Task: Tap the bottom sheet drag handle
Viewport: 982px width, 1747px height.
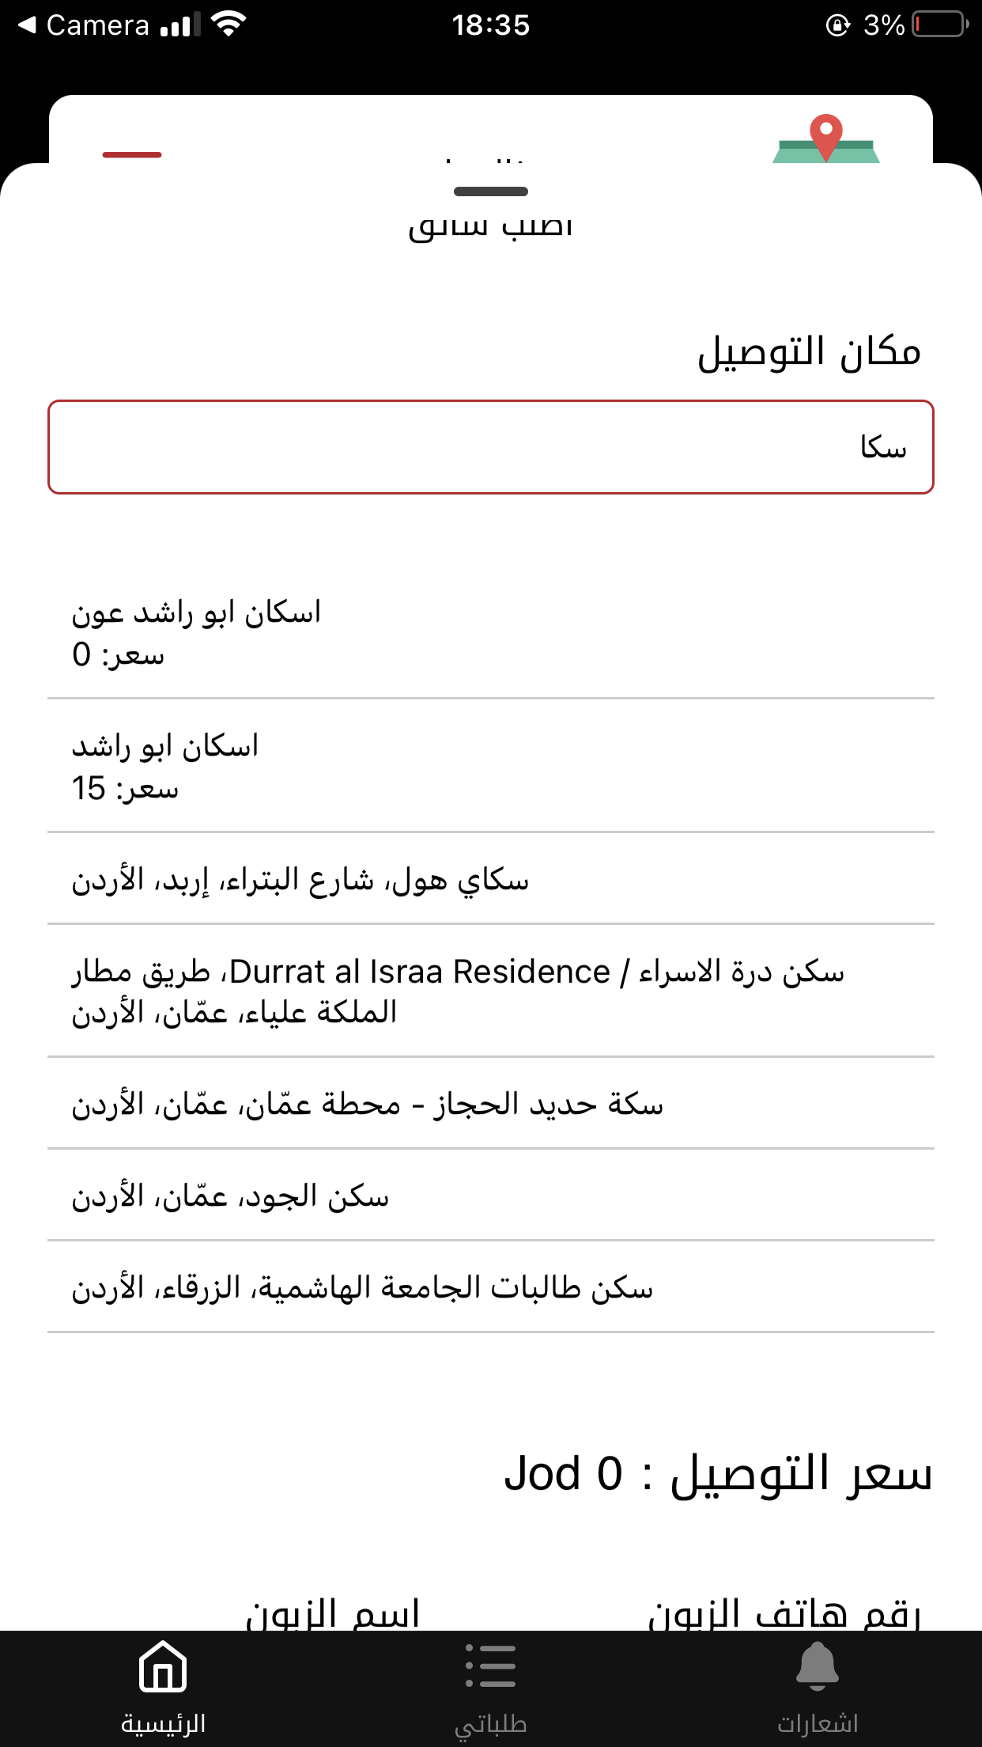Action: (490, 191)
